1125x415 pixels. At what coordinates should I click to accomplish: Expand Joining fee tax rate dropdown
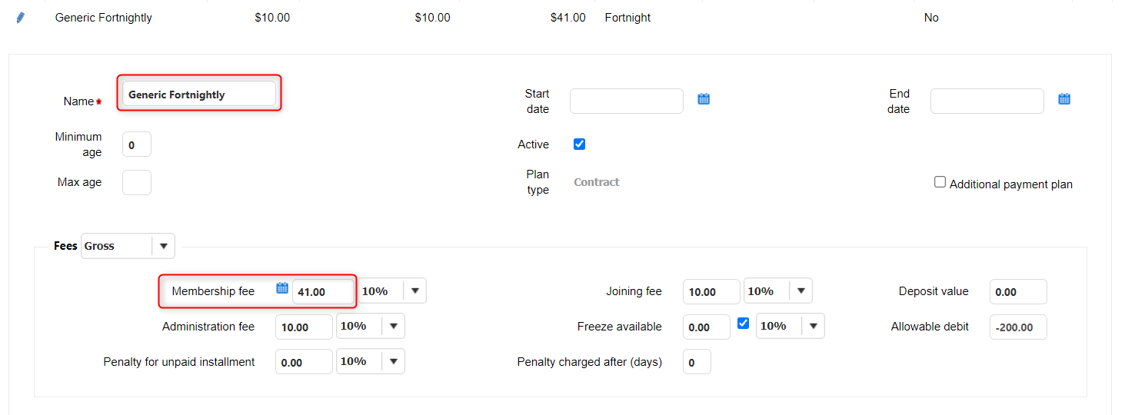[x=800, y=291]
